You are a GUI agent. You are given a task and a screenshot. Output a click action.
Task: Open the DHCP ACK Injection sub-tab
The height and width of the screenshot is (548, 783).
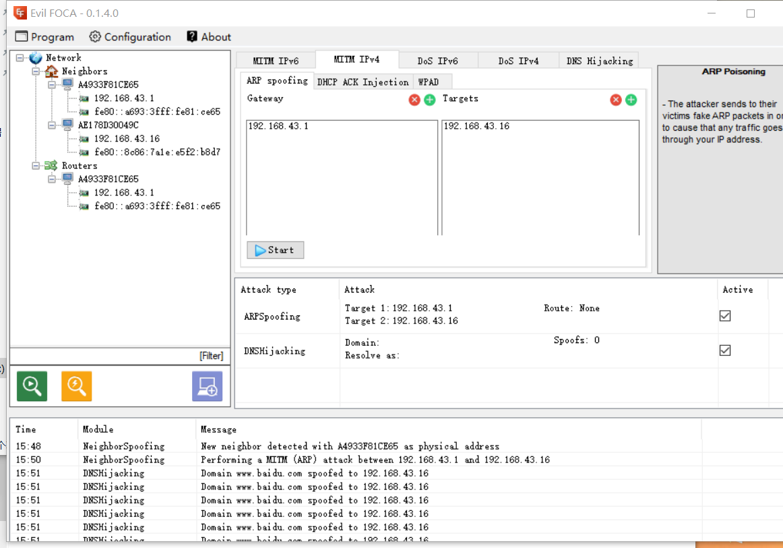[x=363, y=82]
